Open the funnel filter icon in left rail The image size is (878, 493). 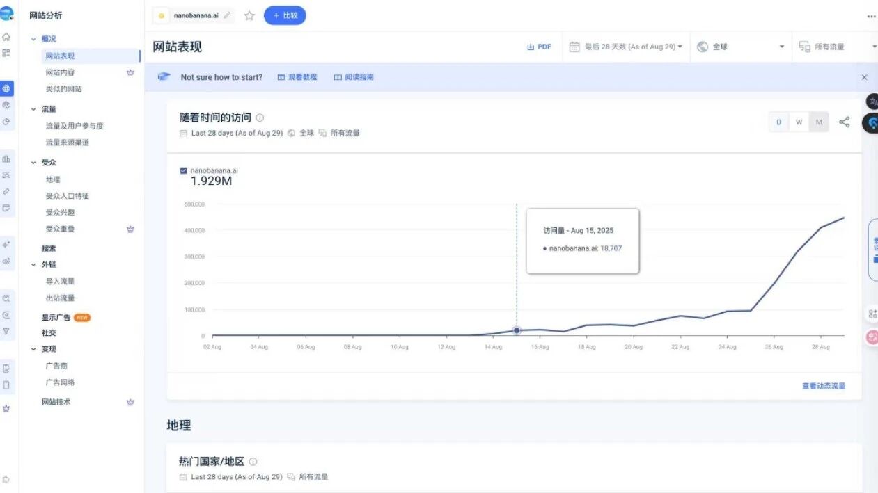pyautogui.click(x=6, y=331)
